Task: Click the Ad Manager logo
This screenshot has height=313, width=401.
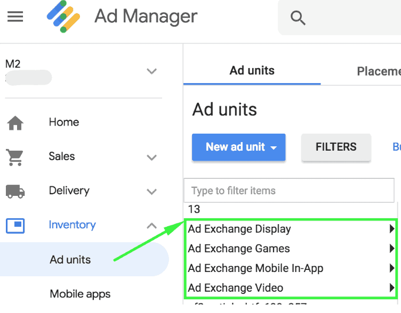Action: point(63,17)
